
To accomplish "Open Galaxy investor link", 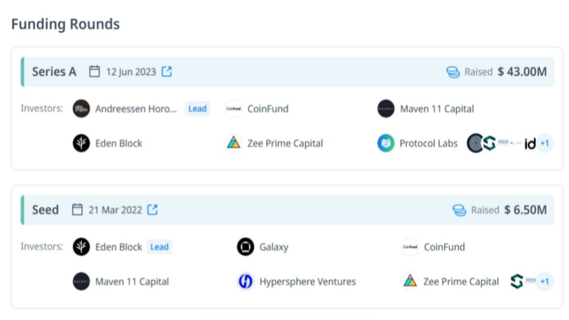I will 274,247.
